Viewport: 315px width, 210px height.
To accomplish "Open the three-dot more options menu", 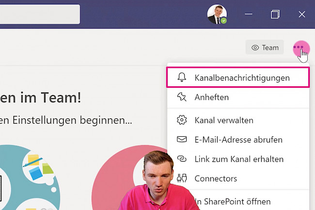I will click(299, 47).
